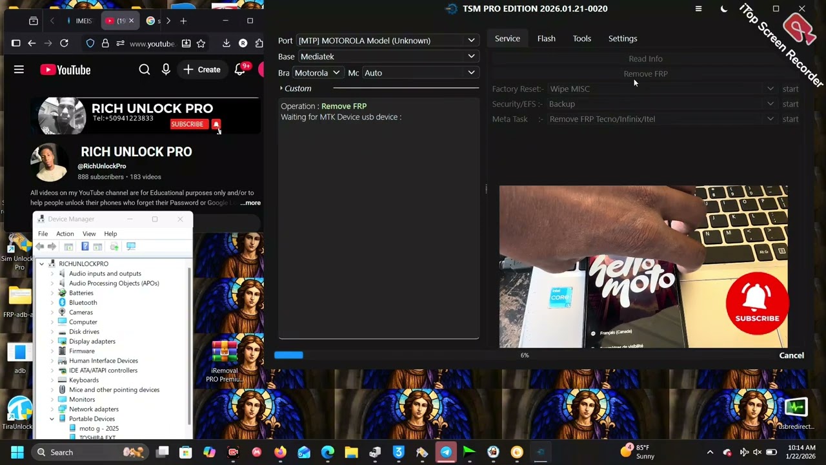Open YouTube notifications bell

tap(239, 70)
